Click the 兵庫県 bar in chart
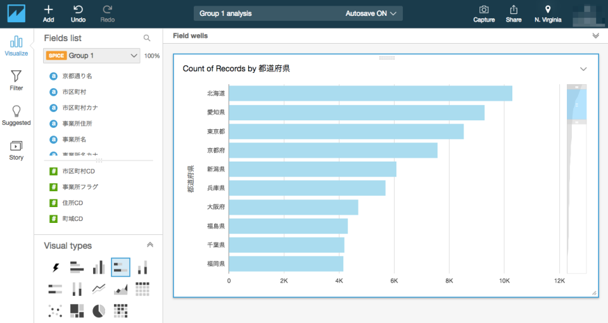 pos(307,188)
